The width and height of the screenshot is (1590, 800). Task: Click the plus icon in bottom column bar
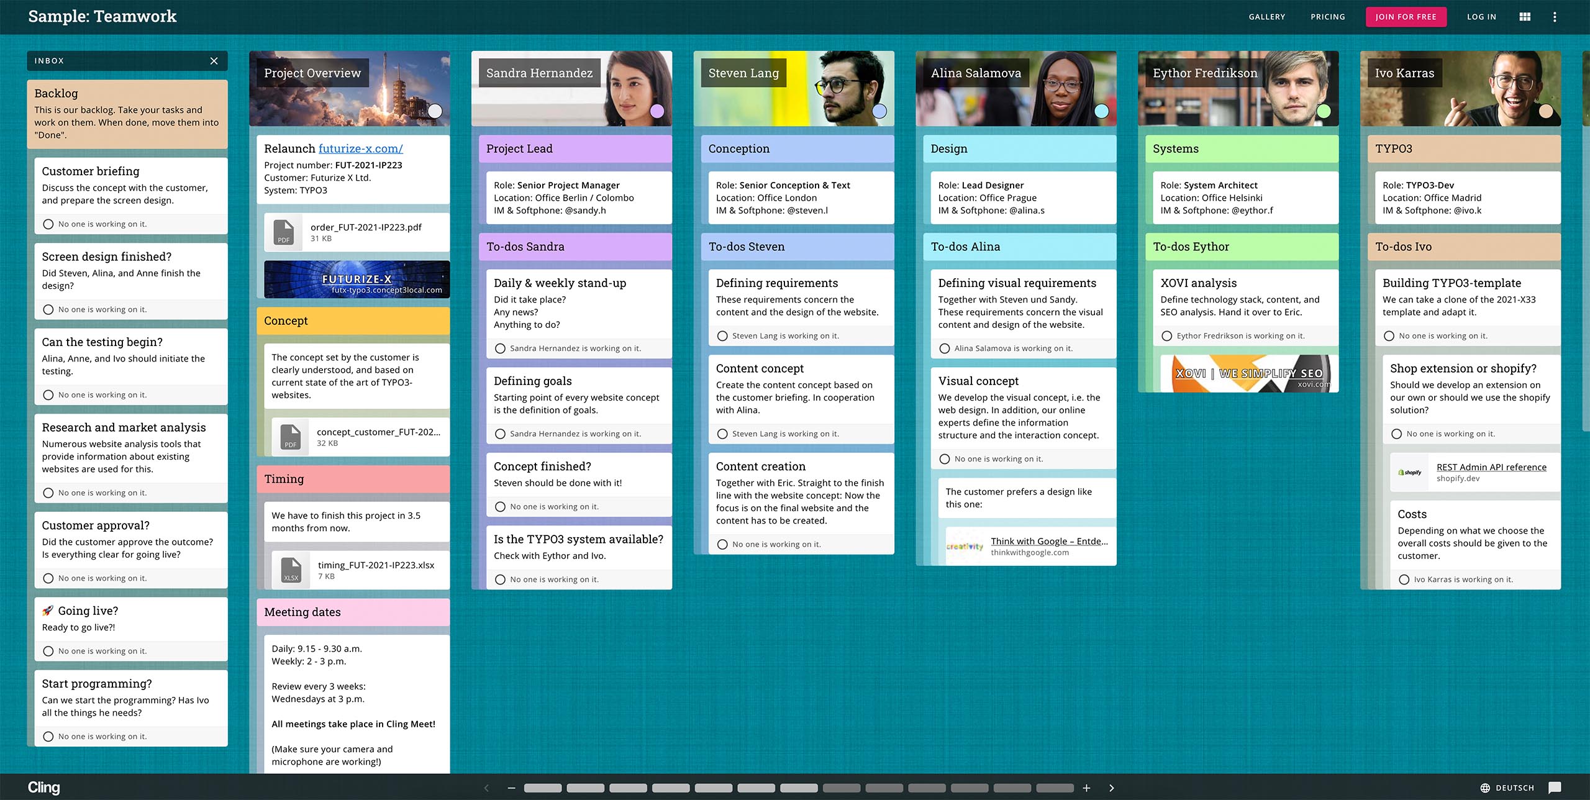1086,788
